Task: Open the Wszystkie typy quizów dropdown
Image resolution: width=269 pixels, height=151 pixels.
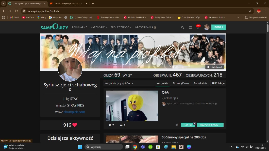Action: coord(119,83)
